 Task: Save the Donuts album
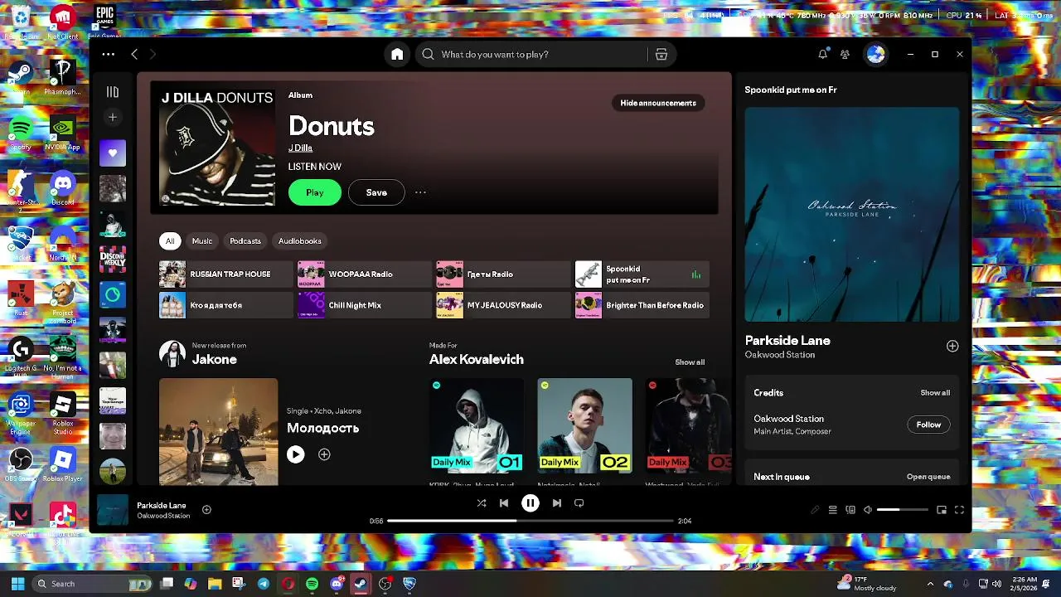[376, 192]
